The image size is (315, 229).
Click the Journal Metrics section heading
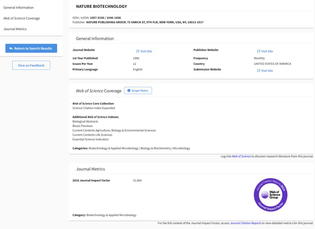(90, 169)
